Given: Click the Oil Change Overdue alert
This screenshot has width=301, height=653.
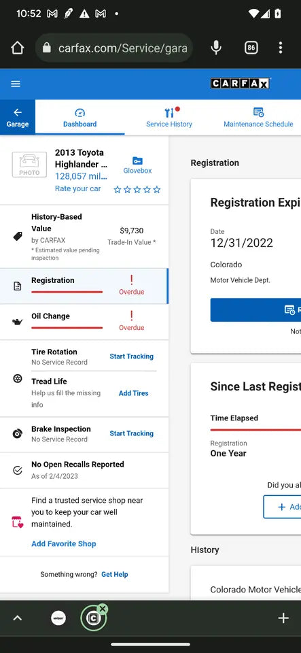Looking at the screenshot, I should point(131,321).
